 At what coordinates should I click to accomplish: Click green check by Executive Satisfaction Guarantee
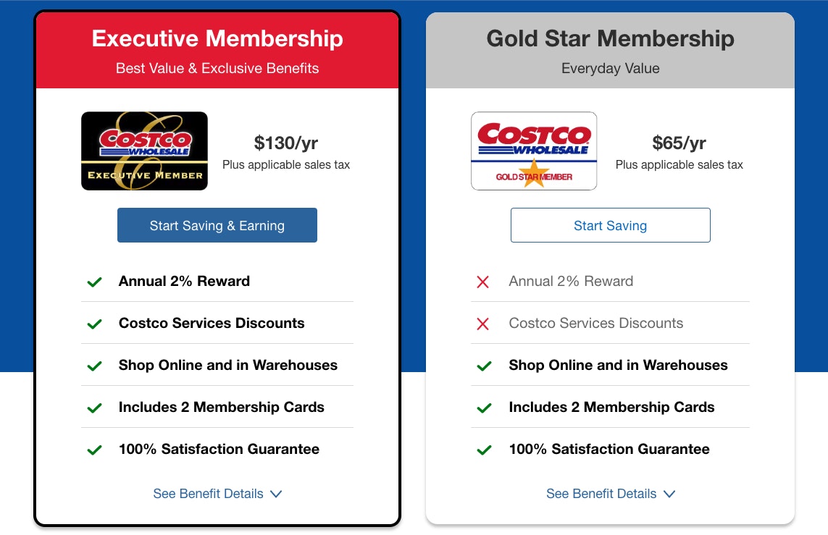(94, 450)
